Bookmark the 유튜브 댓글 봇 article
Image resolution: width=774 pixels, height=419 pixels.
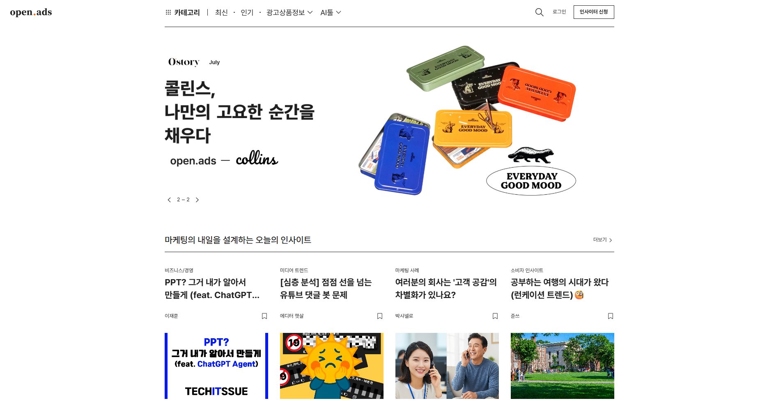[380, 316]
